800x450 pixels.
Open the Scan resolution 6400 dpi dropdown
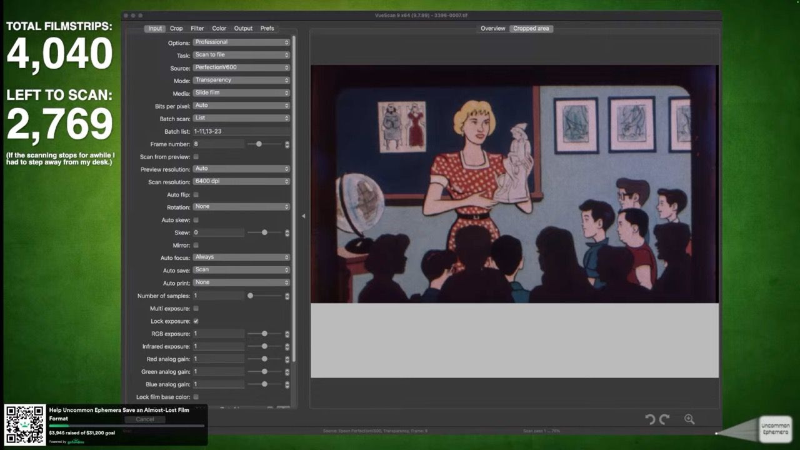[241, 181]
